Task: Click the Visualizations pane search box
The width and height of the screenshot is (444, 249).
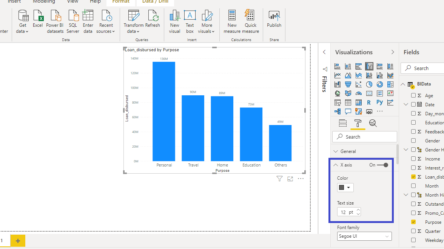Action: [365, 137]
